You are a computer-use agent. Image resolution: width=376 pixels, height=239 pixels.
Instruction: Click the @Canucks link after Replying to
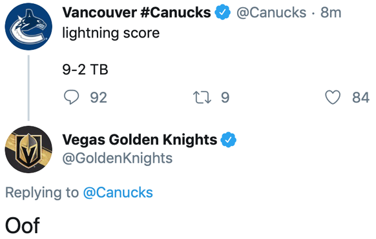click(118, 192)
